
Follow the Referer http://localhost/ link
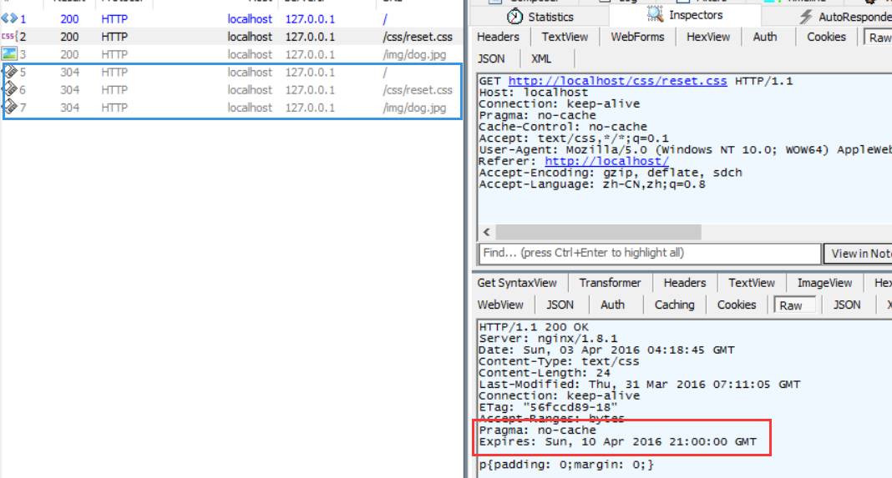pyautogui.click(x=606, y=161)
